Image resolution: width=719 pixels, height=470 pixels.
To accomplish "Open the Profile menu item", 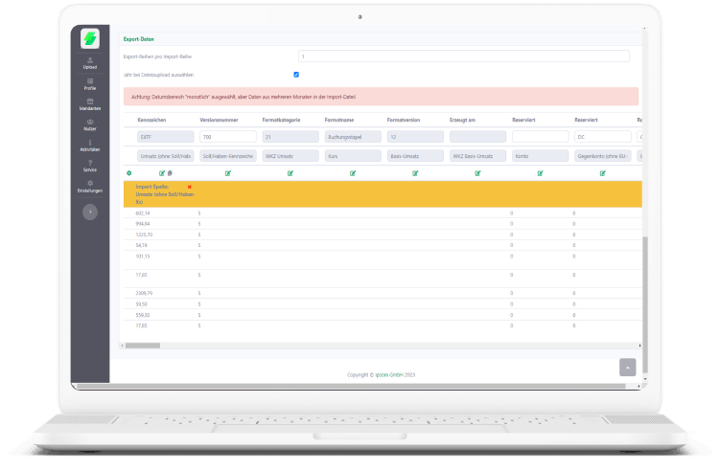I will 90,82.
